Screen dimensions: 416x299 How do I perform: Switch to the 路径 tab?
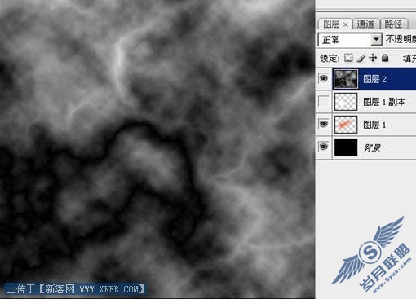point(394,24)
